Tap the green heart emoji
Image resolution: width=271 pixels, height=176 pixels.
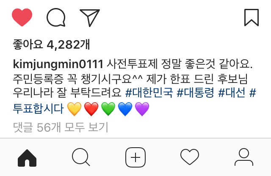(x=108, y=109)
